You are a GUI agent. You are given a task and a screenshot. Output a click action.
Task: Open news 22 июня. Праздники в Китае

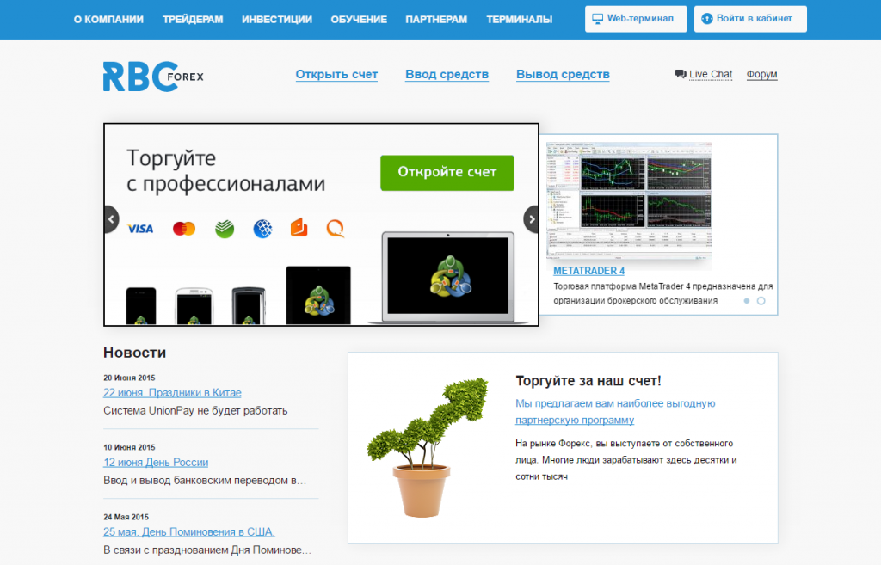click(x=172, y=393)
